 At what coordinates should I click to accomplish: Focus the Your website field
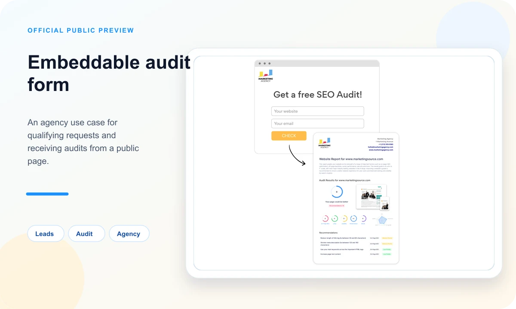(x=318, y=111)
